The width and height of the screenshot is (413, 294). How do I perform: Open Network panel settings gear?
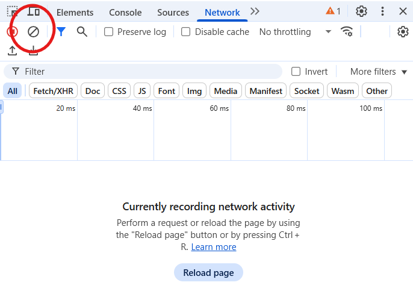pos(403,32)
